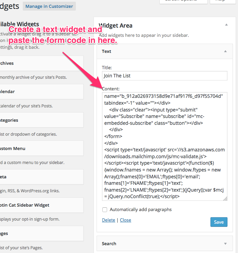
Task: Open the Screen Options tab
Action: tap(184, 1)
